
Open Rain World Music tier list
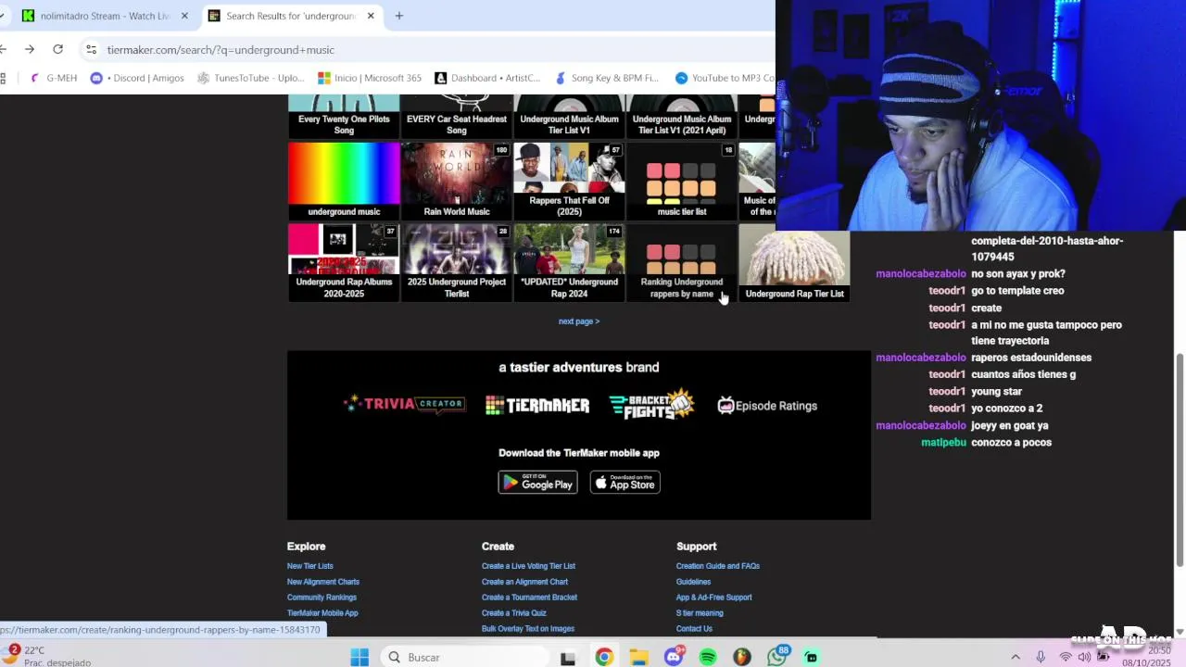[457, 181]
